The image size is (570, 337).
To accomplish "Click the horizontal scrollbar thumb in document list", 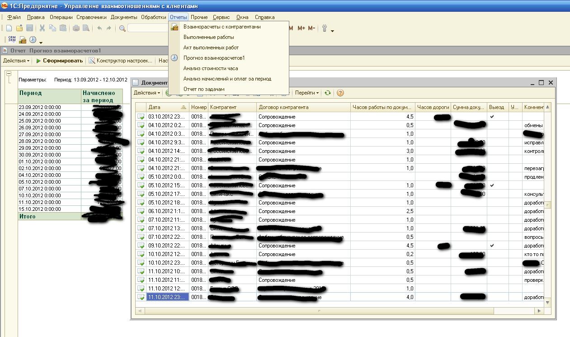I will coord(319,311).
